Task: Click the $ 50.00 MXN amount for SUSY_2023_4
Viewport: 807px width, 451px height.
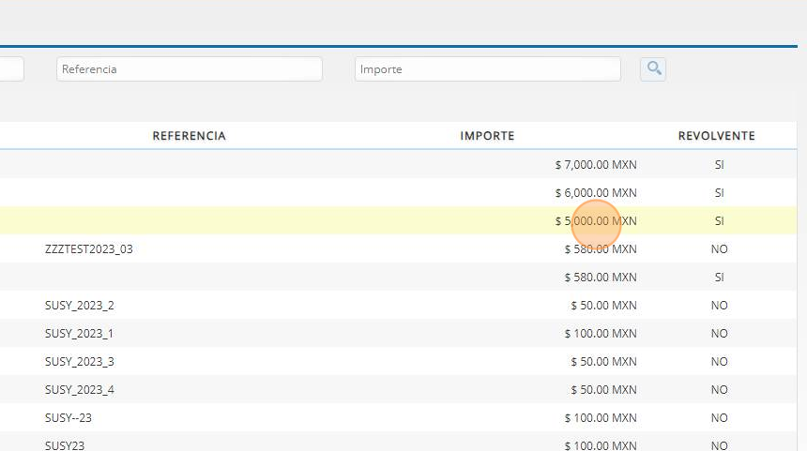Action: click(603, 390)
